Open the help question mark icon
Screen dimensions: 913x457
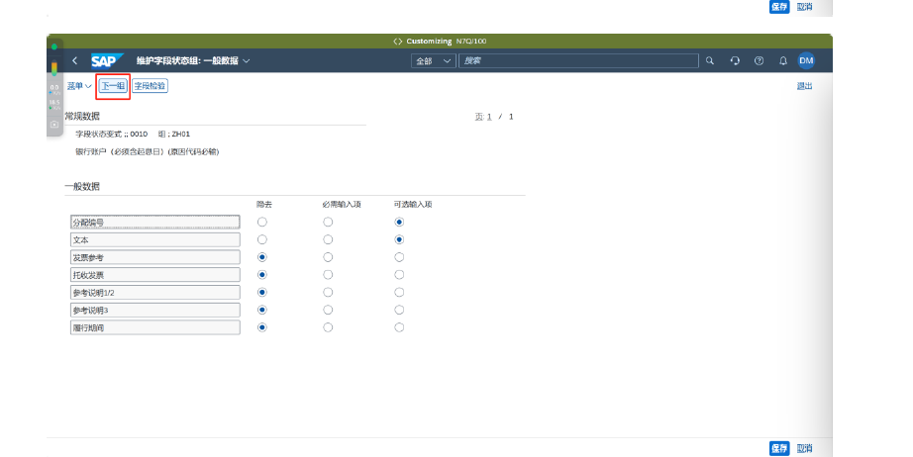click(x=759, y=61)
